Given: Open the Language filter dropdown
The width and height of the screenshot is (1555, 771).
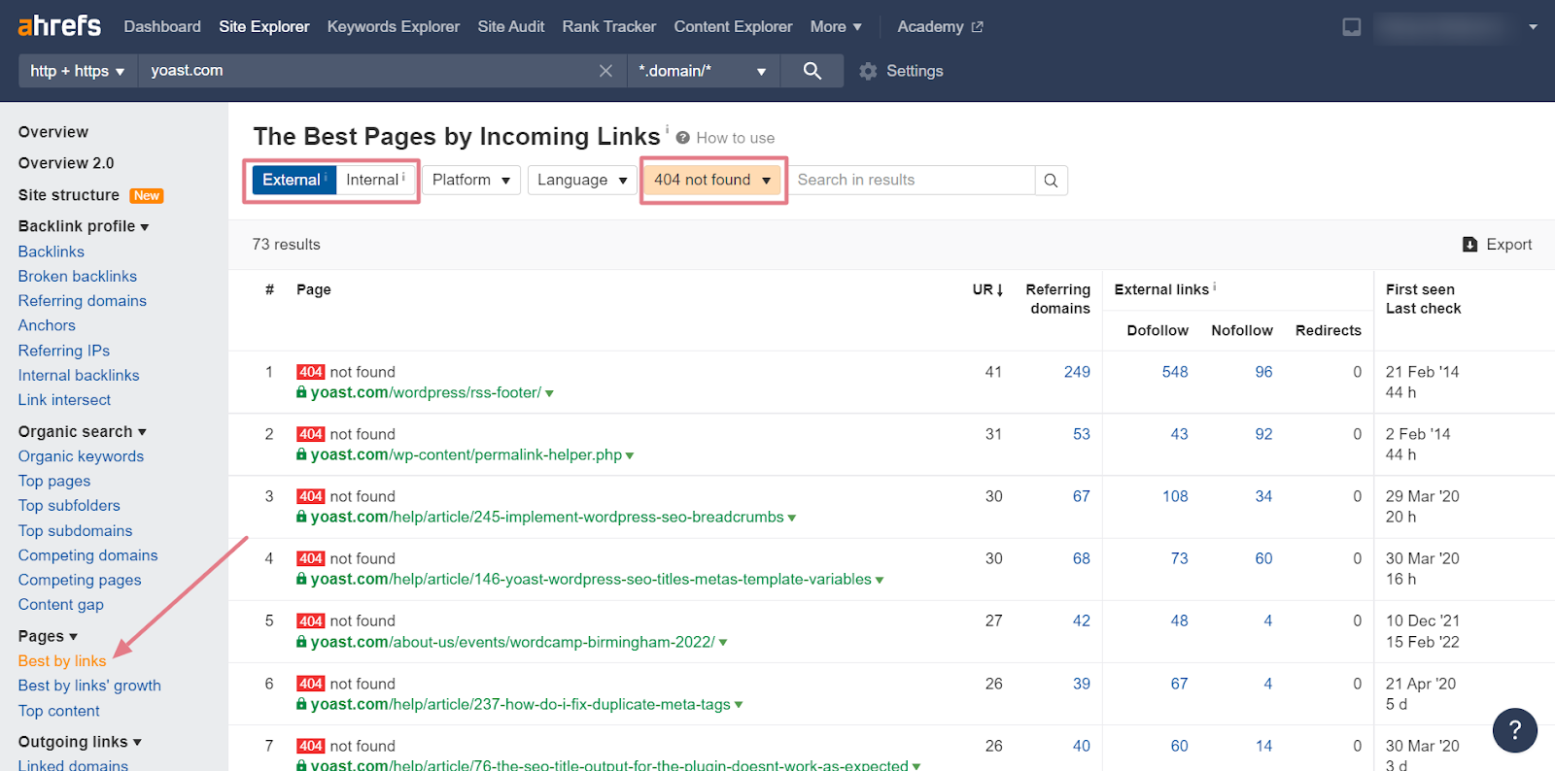Looking at the screenshot, I should click(x=582, y=181).
